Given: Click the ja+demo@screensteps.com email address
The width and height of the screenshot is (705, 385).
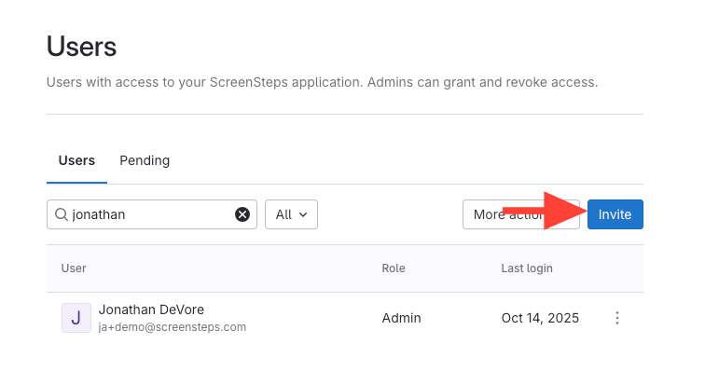Looking at the screenshot, I should click(x=172, y=327).
